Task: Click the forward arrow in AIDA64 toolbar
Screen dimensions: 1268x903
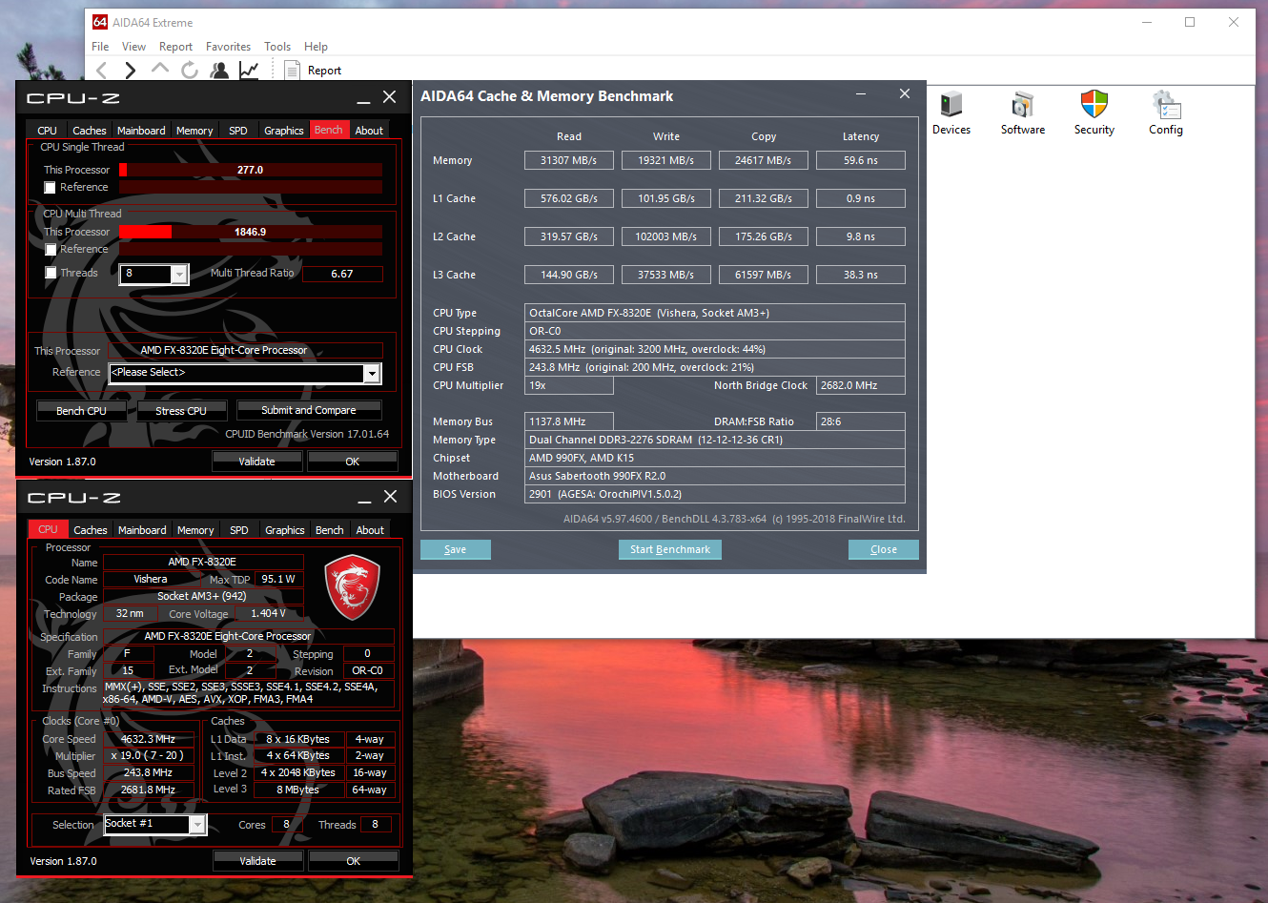Action: [x=131, y=70]
